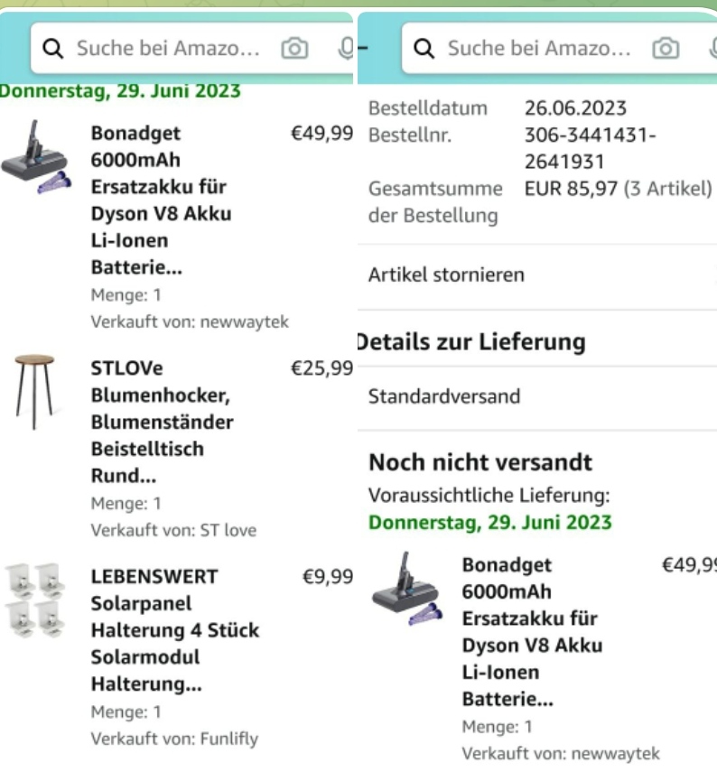This screenshot has height=772, width=717.
Task: Open the Bonadget Ersatzakku title under Voraussichtliche Lieferung
Action: (x=531, y=632)
